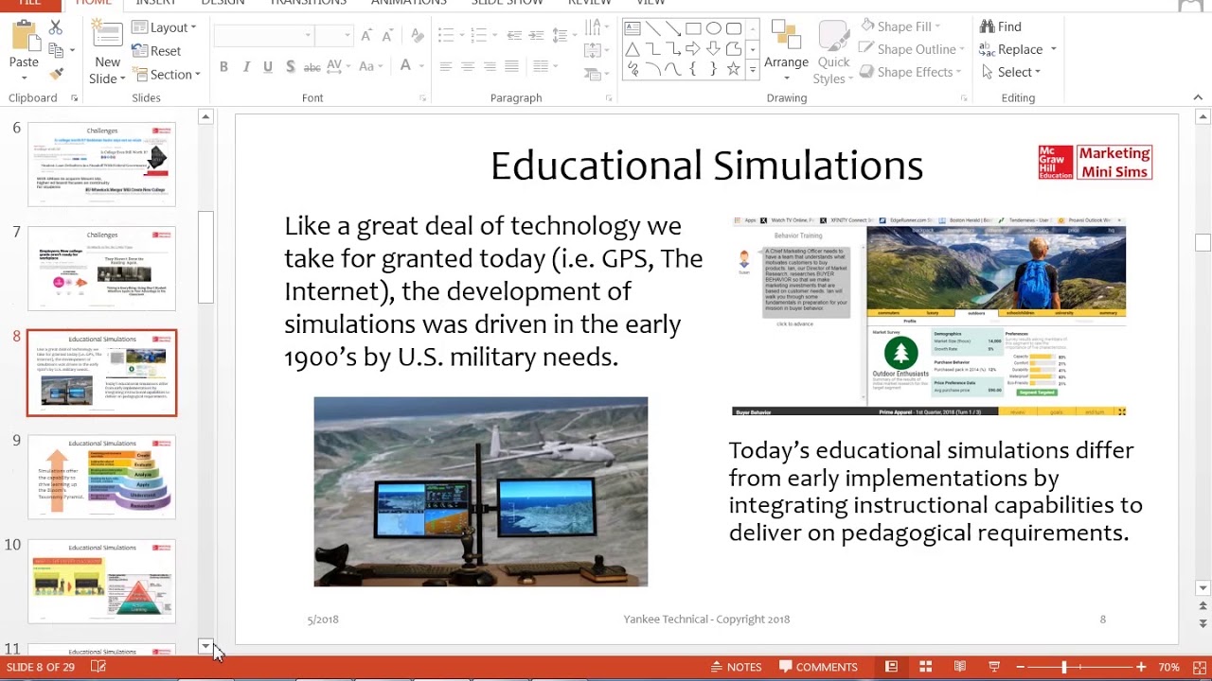Click the Replace button

pyautogui.click(x=1018, y=49)
